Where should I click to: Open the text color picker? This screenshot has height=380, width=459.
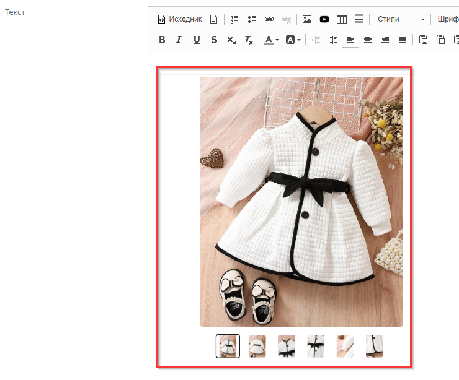pyautogui.click(x=272, y=40)
